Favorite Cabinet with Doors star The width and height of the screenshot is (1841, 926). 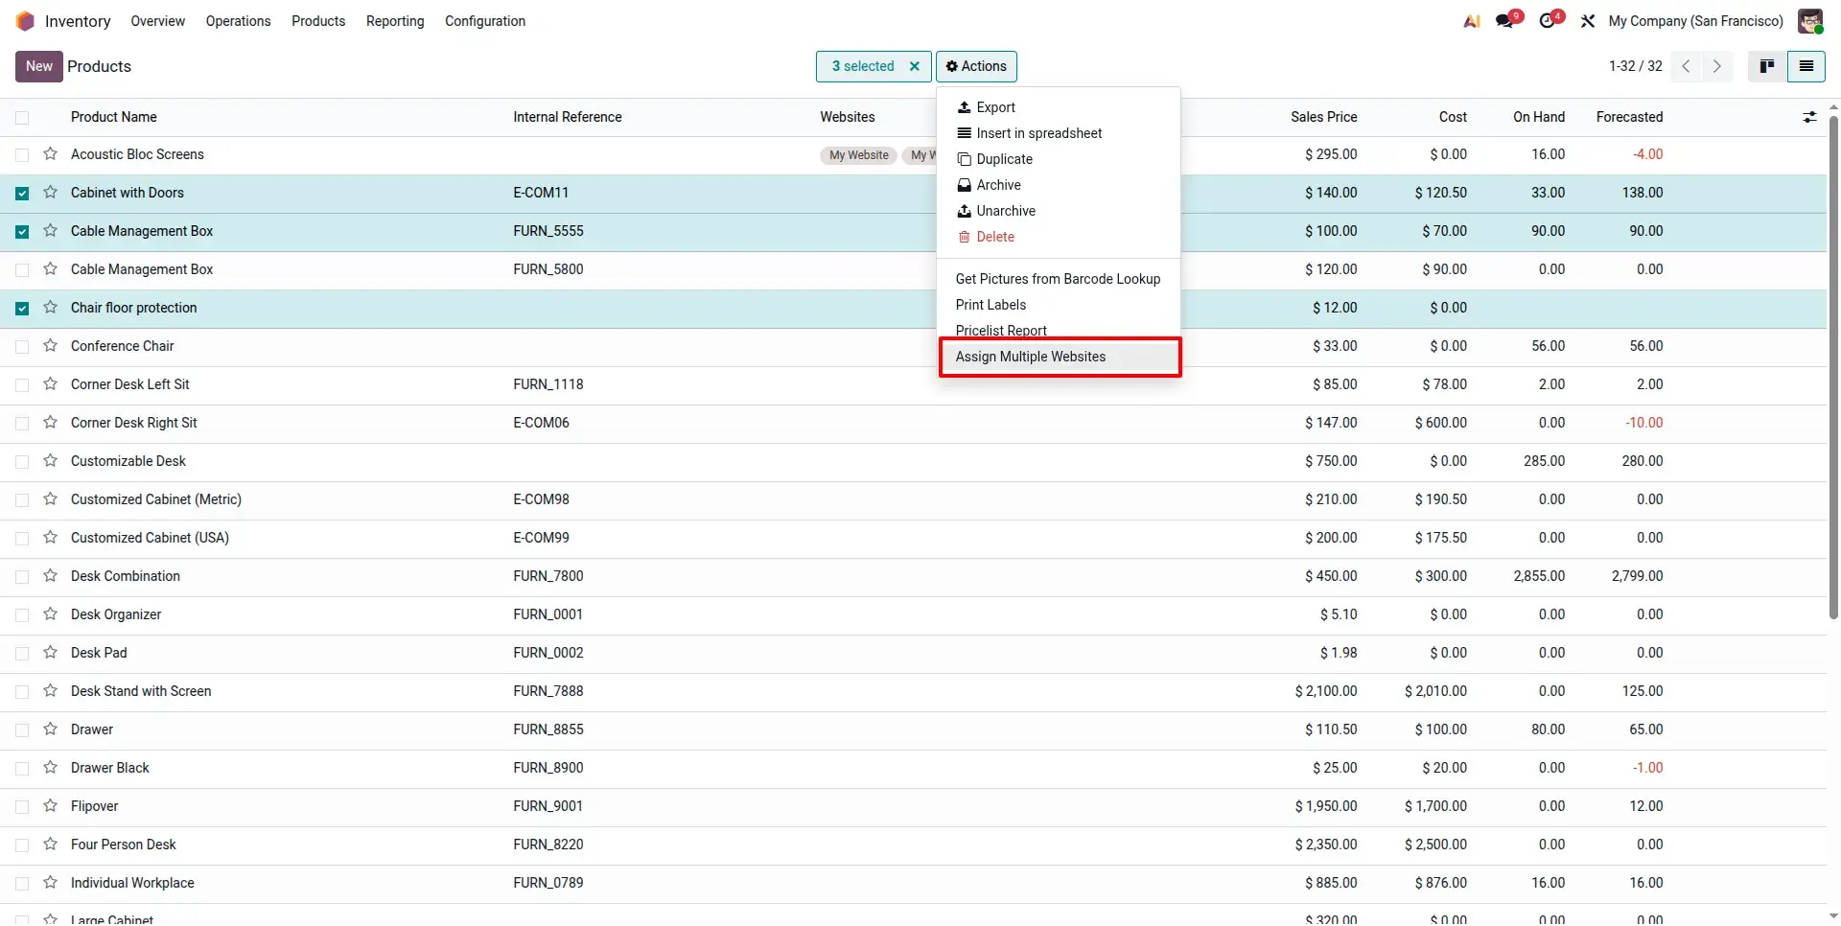[51, 193]
